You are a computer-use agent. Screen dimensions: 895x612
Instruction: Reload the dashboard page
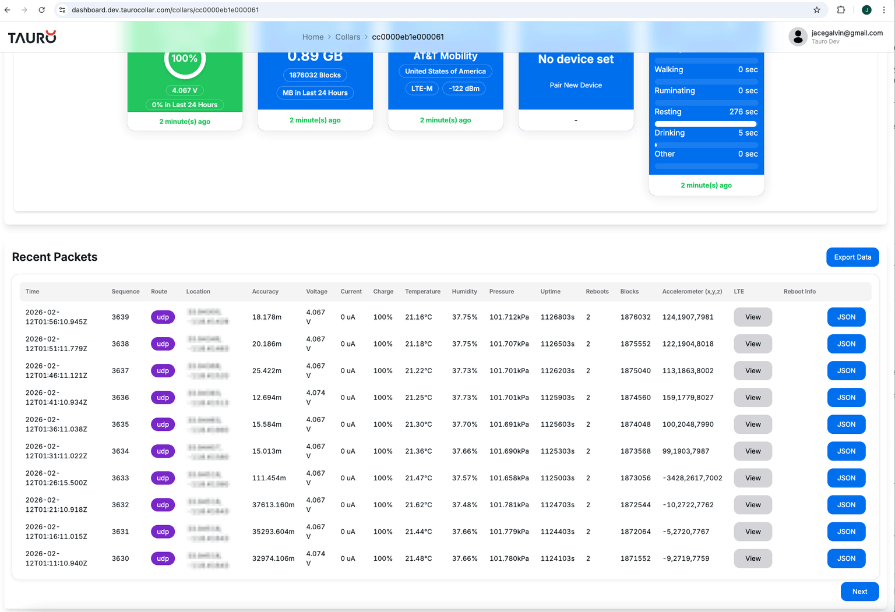(41, 10)
